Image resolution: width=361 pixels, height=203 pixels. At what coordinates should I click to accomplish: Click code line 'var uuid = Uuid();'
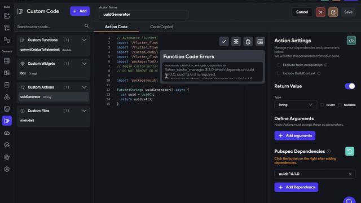(x=138, y=95)
